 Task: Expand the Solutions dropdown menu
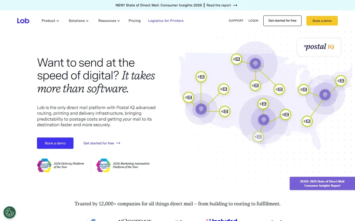click(78, 21)
